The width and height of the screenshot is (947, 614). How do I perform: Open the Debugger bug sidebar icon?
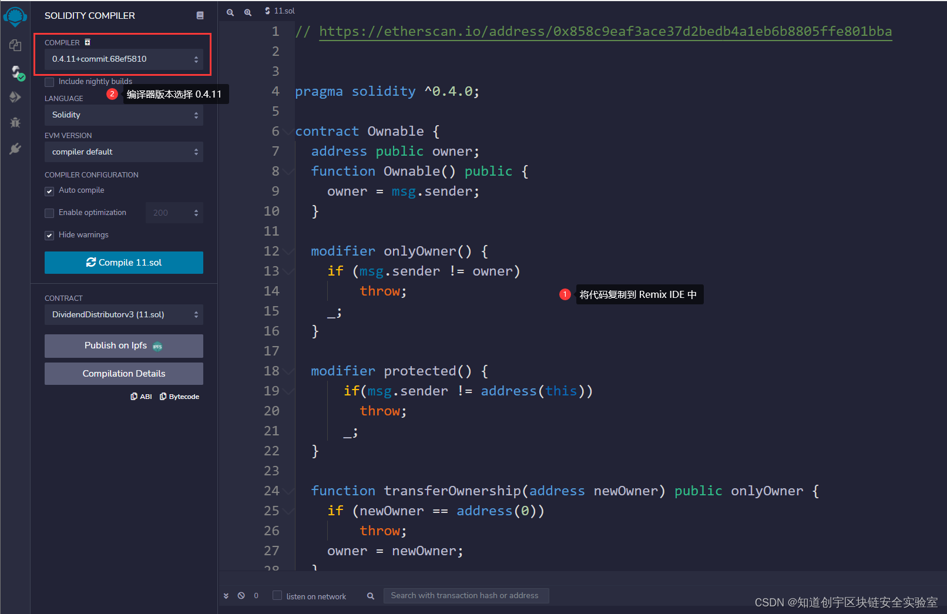[15, 123]
